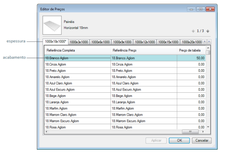Click the Cancelar button

(x=202, y=140)
